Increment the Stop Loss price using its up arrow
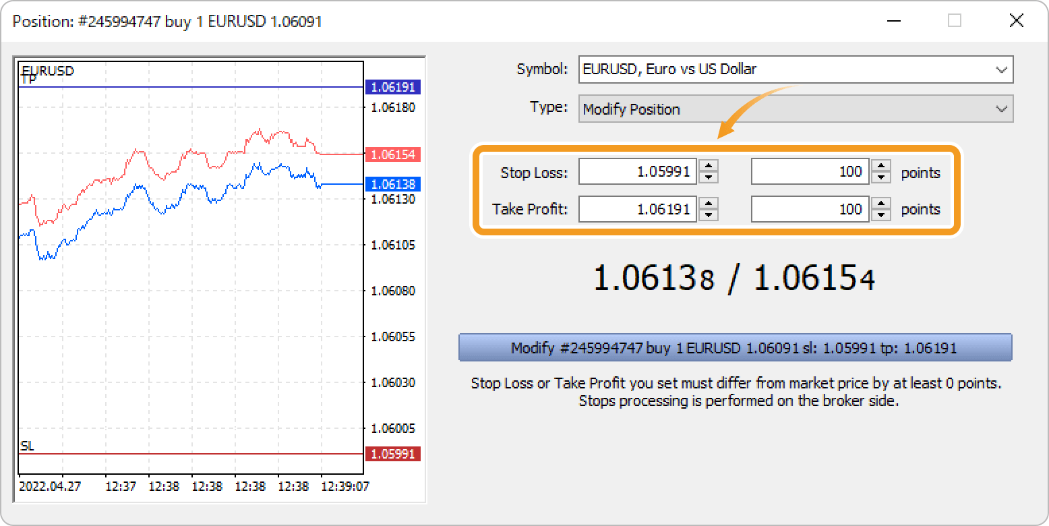Viewport: 1049px width, 526px height. click(709, 167)
